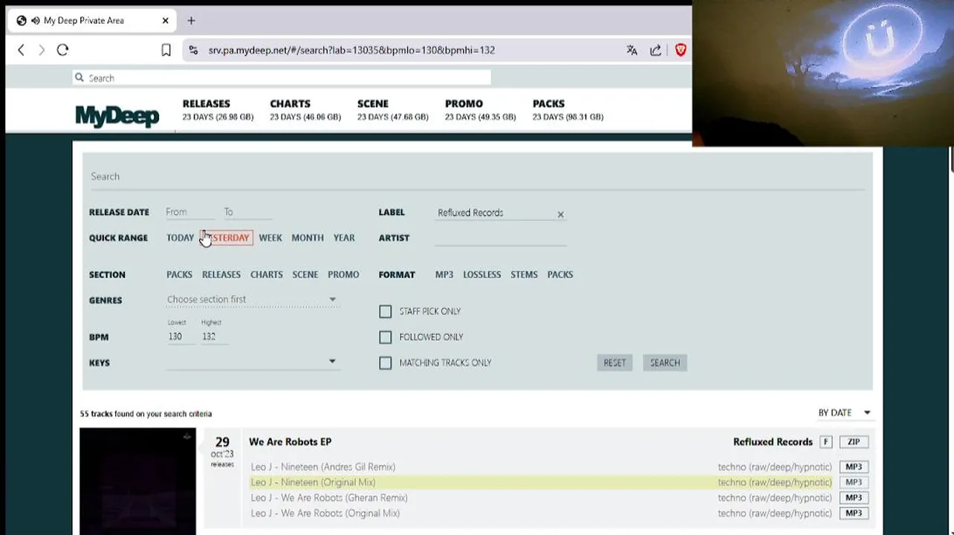This screenshot has height=535, width=954.
Task: Click the release date To field
Action: 247,213
